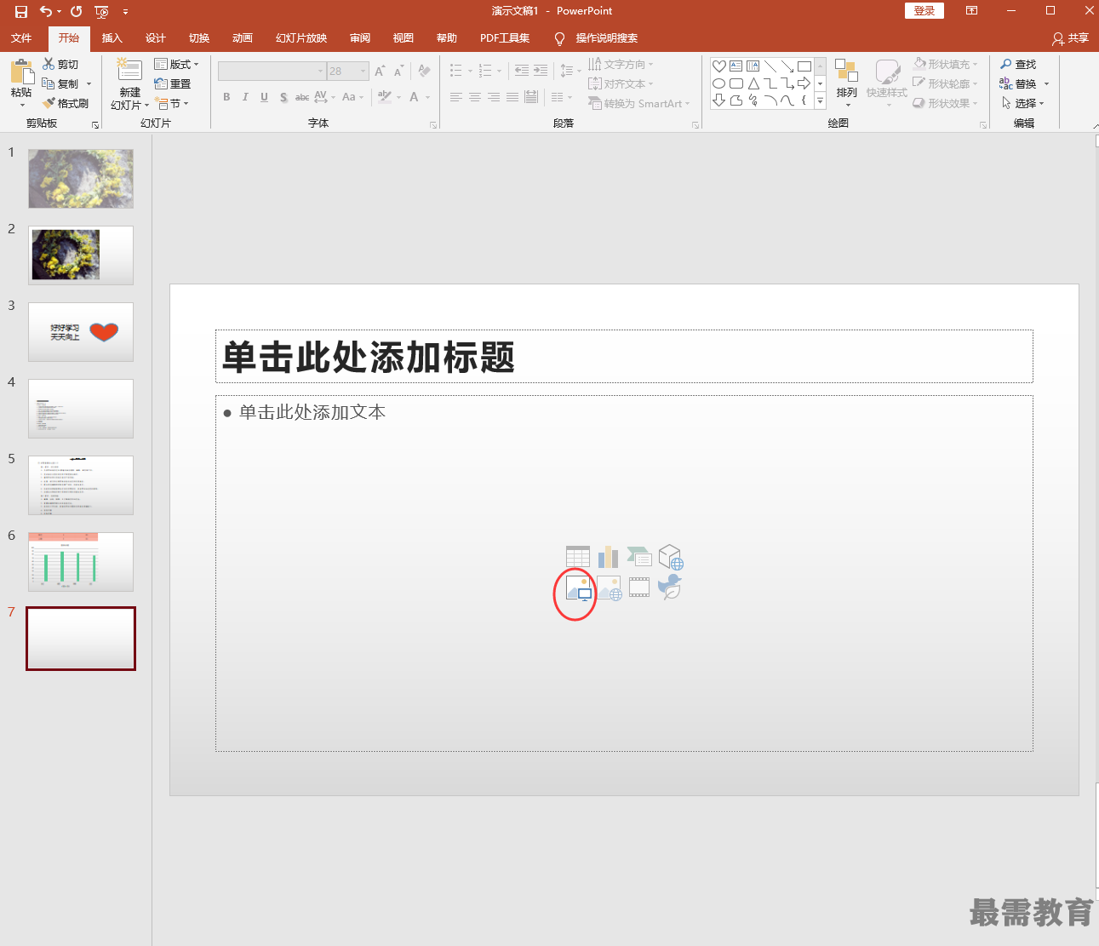Viewport: 1099px width, 946px height.
Task: Insert chart icon in content placeholder
Action: (609, 557)
